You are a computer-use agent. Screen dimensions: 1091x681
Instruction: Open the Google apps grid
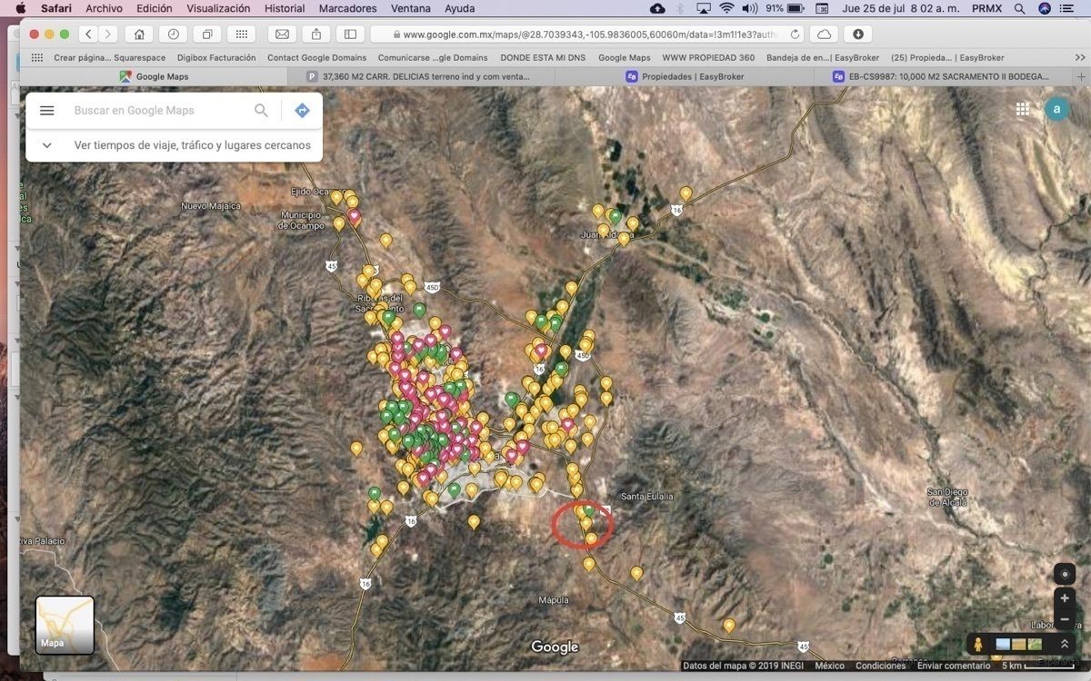tap(1023, 109)
